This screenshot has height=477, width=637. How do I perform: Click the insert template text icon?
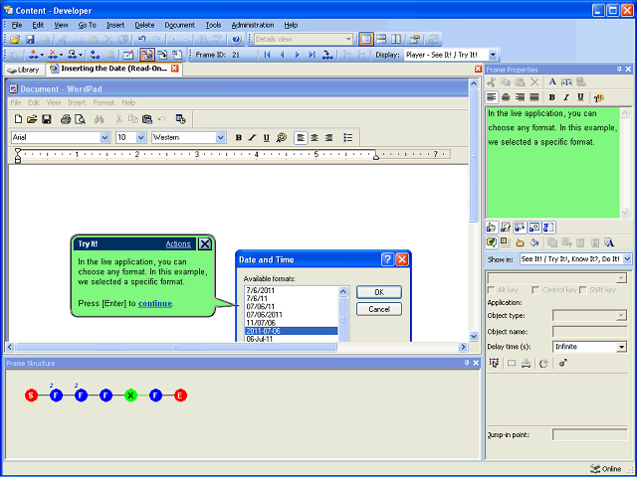tap(566, 81)
